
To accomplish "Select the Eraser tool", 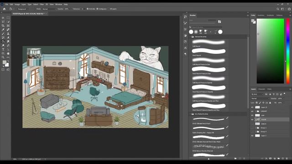I will pyautogui.click(x=8, y=37).
